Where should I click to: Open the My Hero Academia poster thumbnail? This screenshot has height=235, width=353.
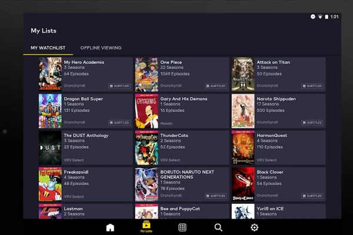pos(50,74)
